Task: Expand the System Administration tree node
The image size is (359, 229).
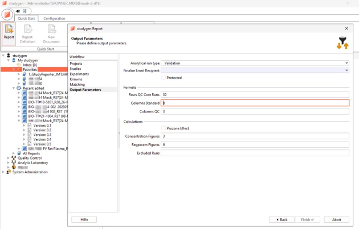Action: (x=3, y=172)
